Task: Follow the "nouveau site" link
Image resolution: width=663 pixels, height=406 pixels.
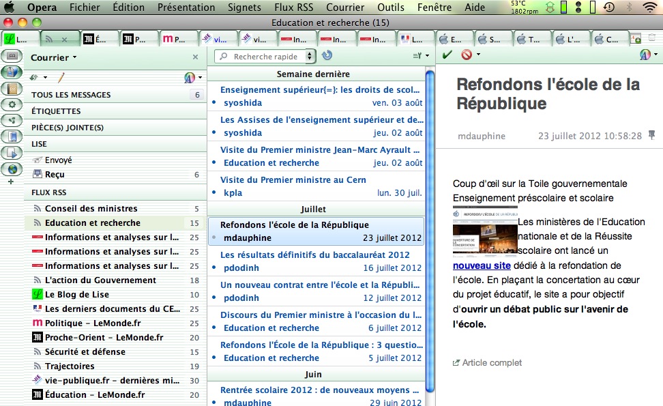Action: (482, 265)
